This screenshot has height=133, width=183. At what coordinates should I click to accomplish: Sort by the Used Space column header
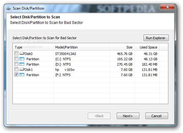pyautogui.click(x=147, y=47)
